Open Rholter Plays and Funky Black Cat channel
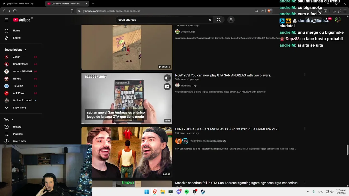Image resolution: width=349 pixels, height=196 pixels. coord(206,141)
